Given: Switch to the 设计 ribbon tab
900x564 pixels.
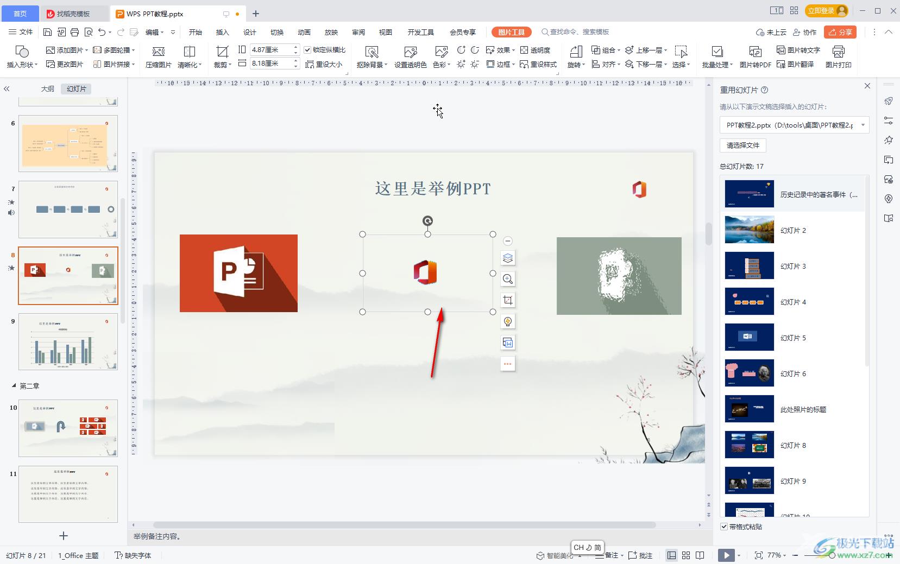Looking at the screenshot, I should pyautogui.click(x=250, y=32).
